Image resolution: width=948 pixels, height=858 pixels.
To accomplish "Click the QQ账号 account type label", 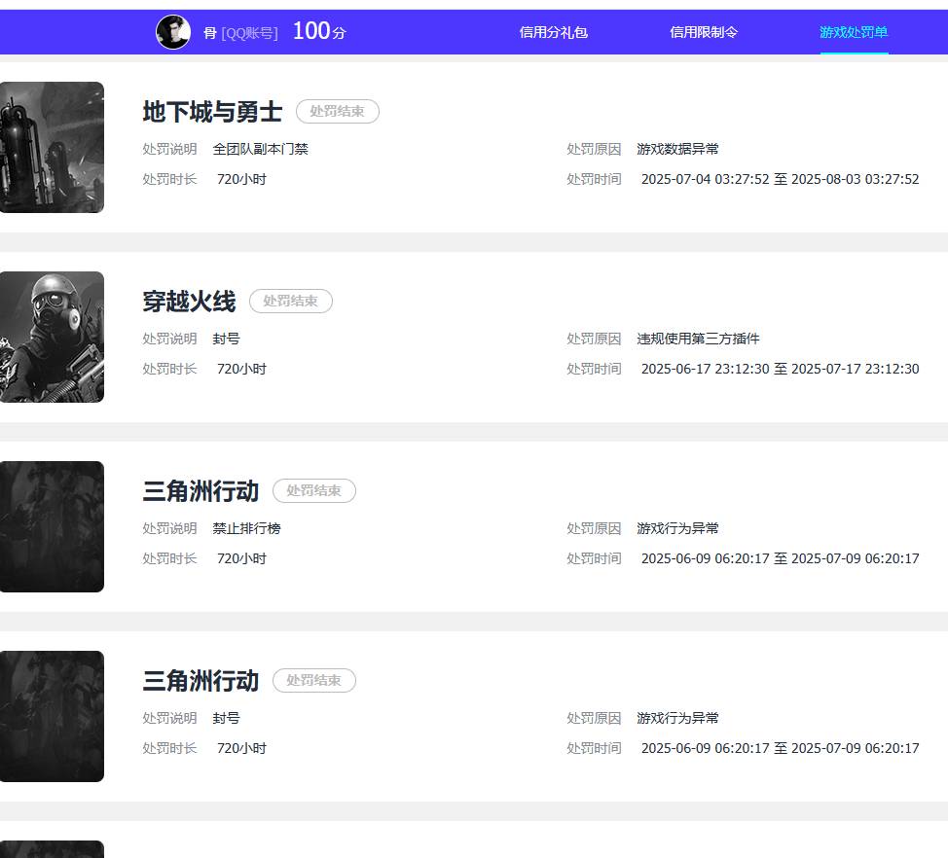I will point(252,32).
